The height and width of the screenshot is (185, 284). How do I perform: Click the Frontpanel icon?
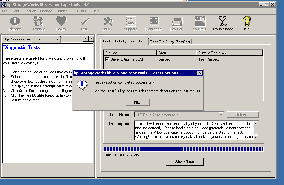pyautogui.click(x=154, y=23)
